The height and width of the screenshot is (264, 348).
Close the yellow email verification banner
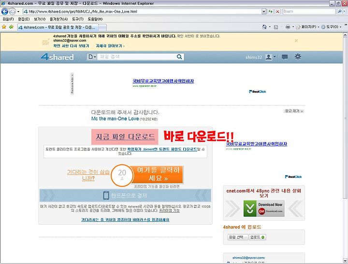click(x=296, y=41)
